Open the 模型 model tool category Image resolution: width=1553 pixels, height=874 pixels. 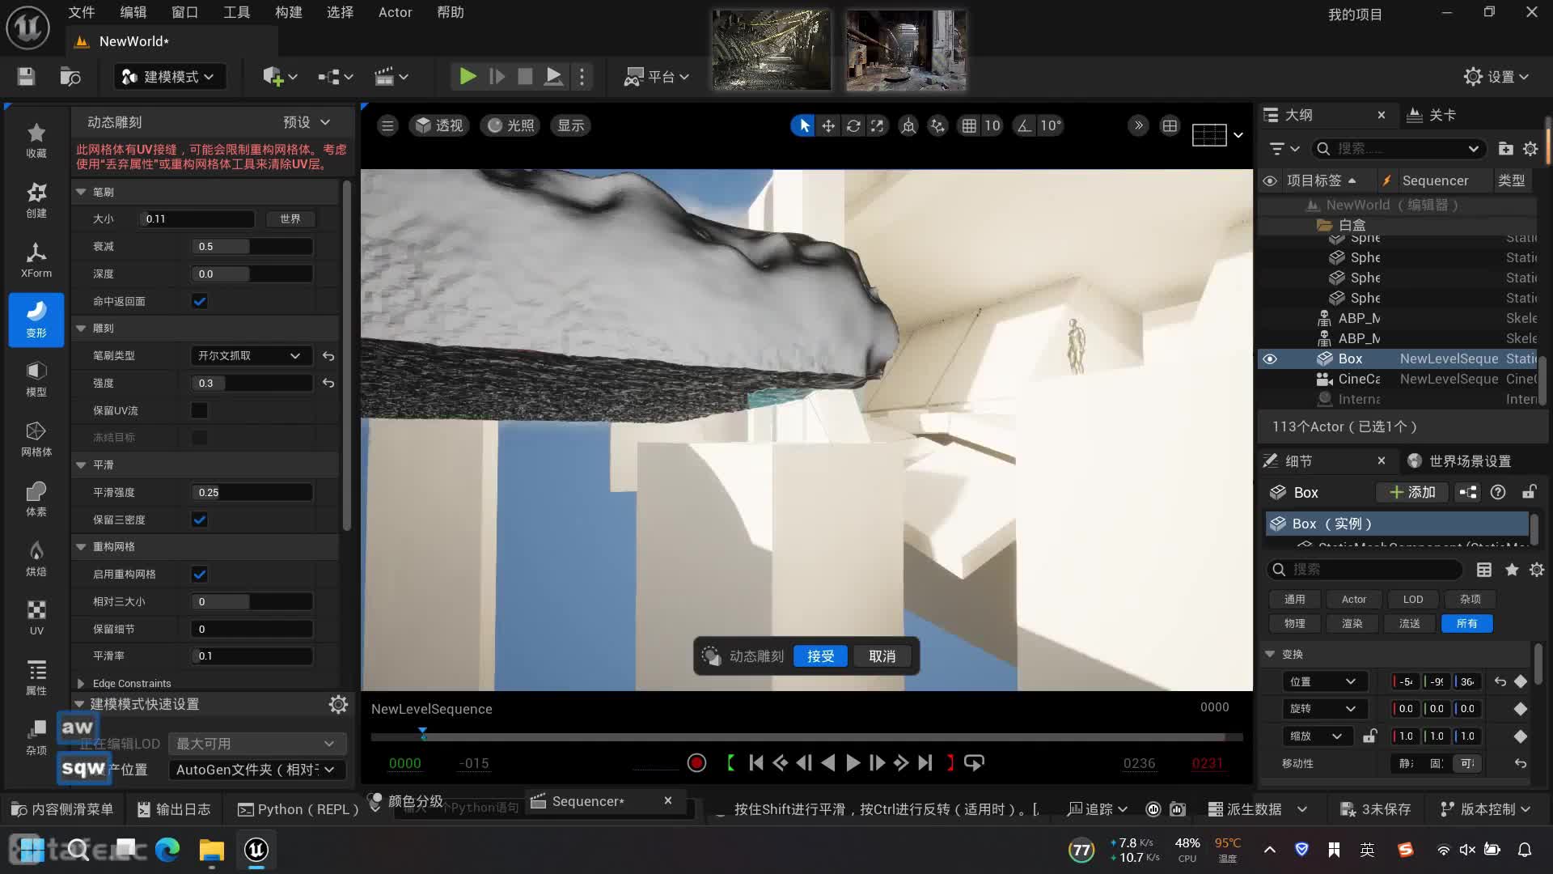36,379
